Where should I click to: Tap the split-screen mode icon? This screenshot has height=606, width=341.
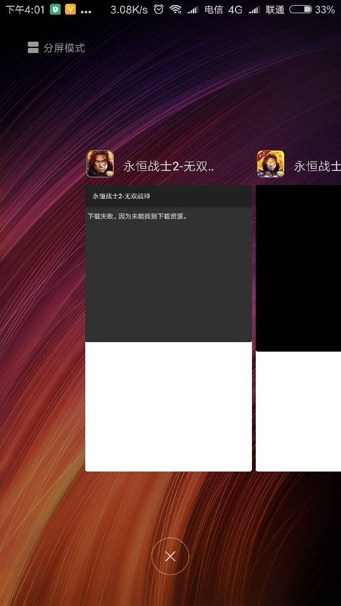click(x=33, y=48)
